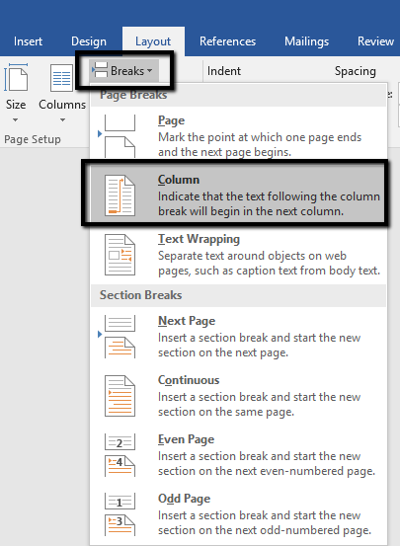Select Continuous section break title
Viewport: 400px width, 546px height.
[x=189, y=380]
